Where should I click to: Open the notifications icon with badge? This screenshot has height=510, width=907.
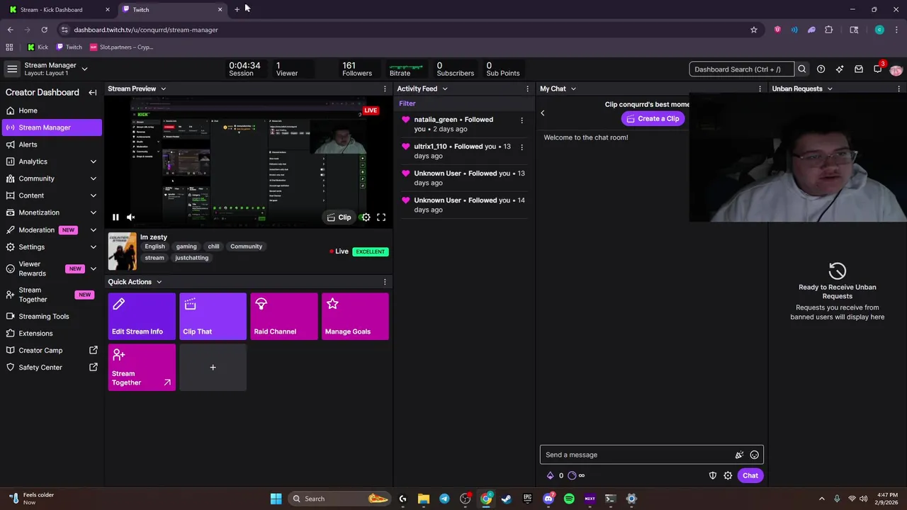[x=878, y=69]
